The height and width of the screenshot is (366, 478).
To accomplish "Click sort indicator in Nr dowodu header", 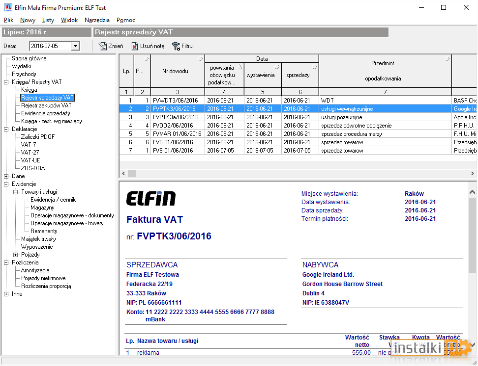I will tap(200, 59).
